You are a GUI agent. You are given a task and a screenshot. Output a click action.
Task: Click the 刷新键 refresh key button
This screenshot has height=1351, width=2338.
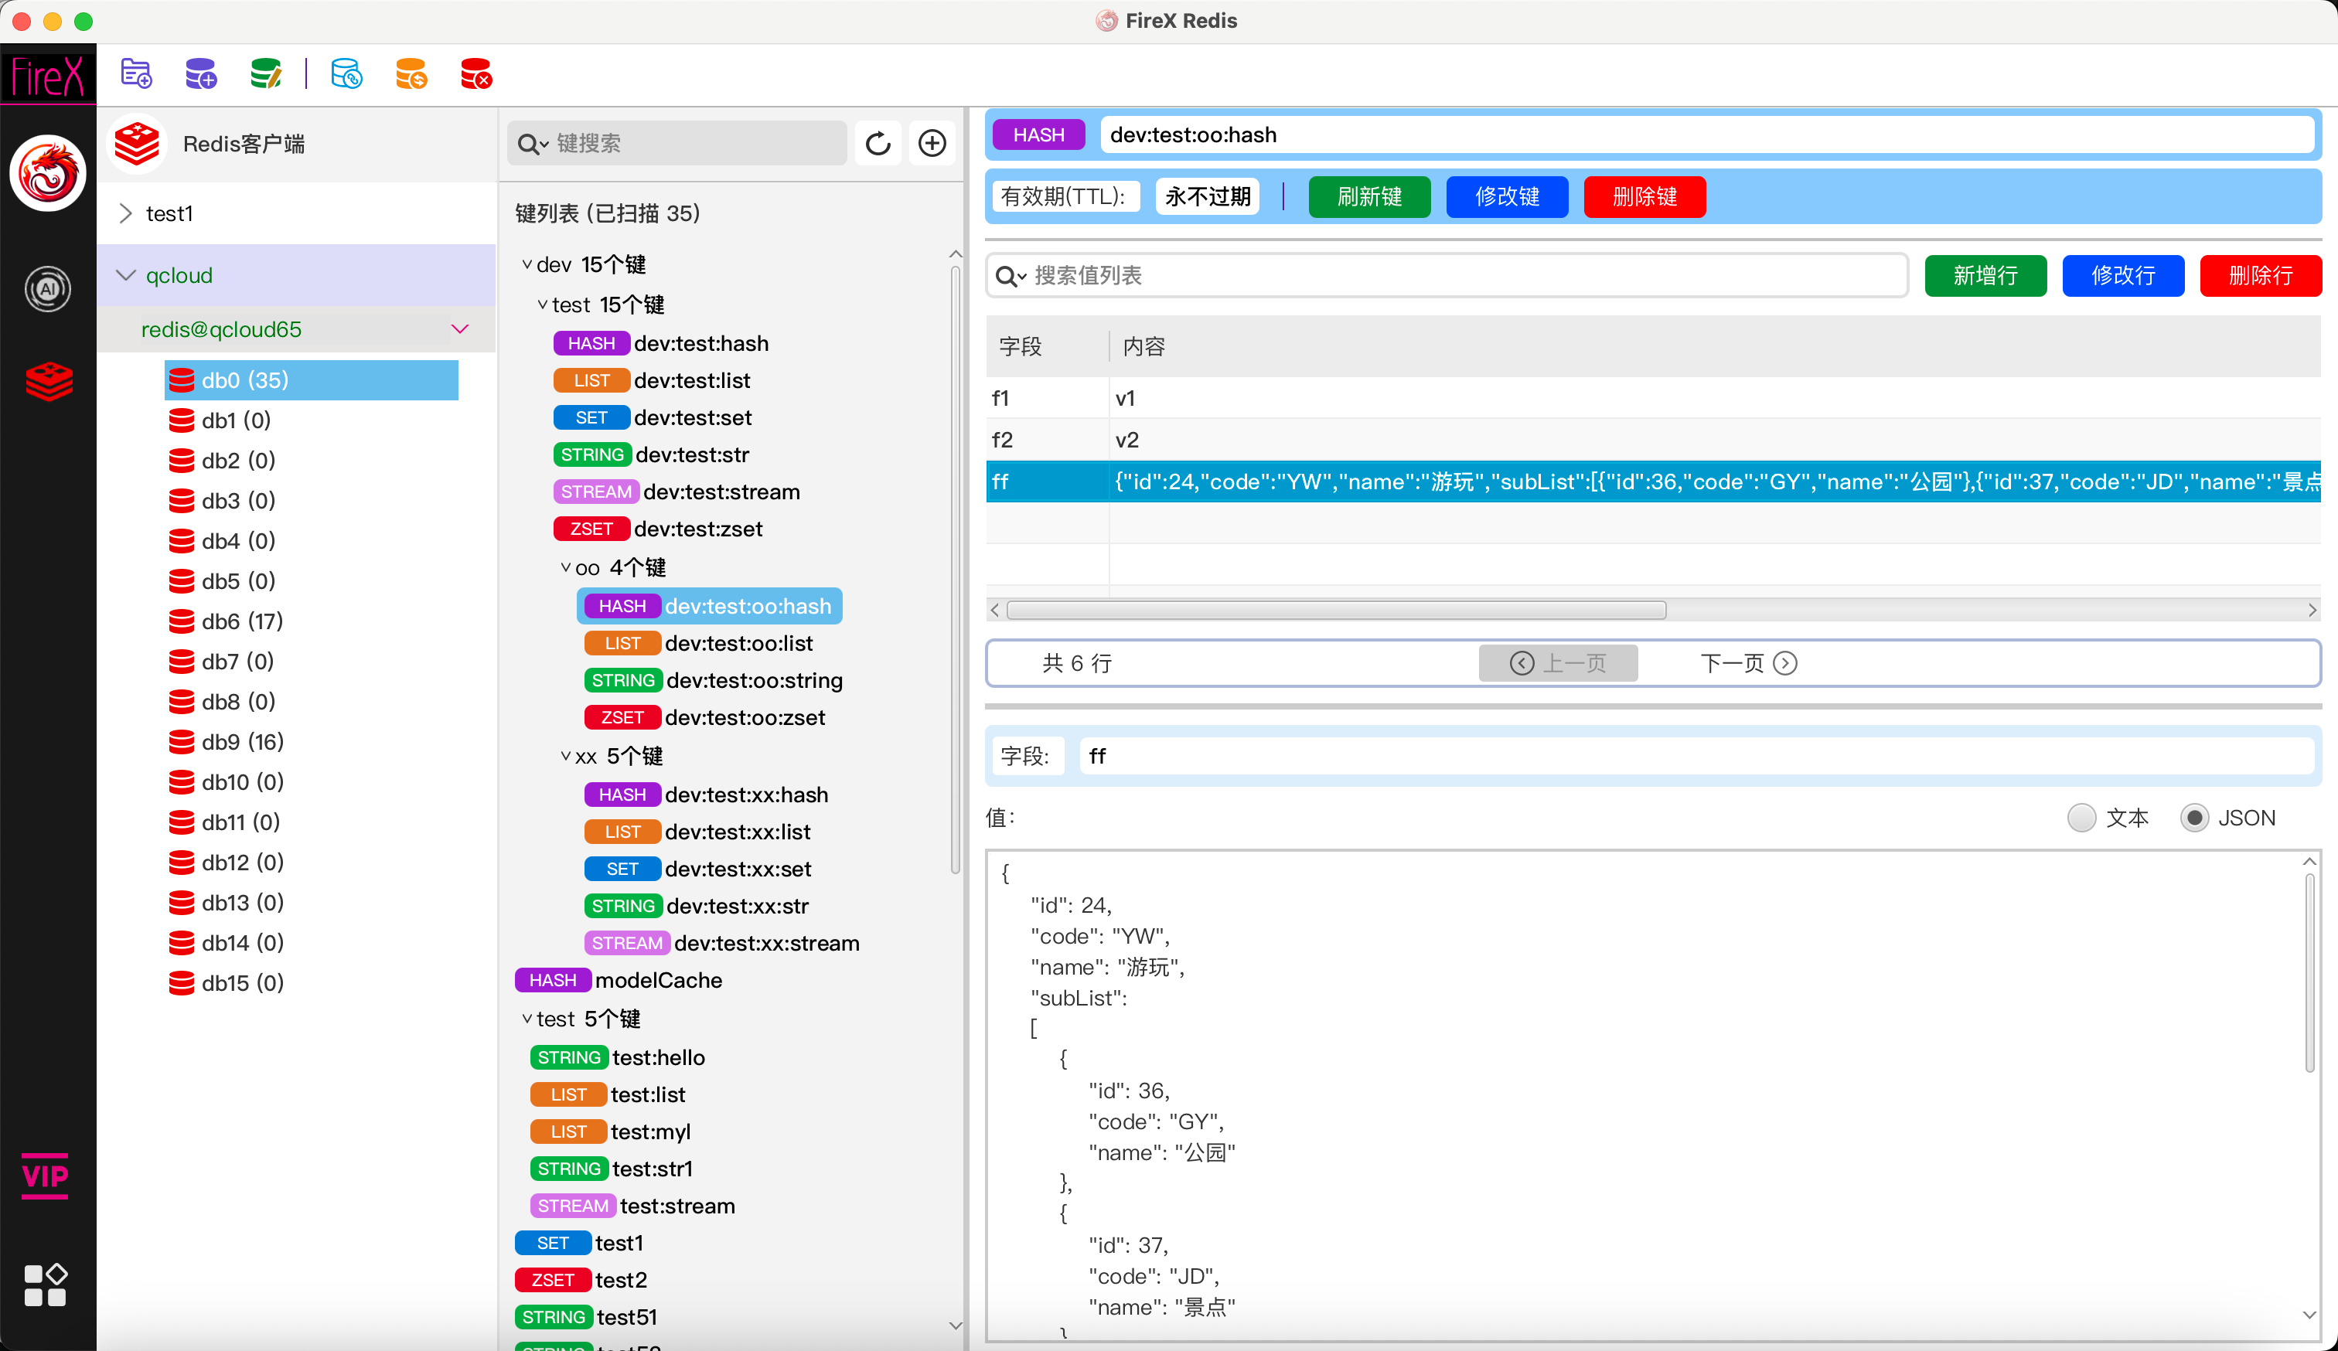pyautogui.click(x=1368, y=196)
